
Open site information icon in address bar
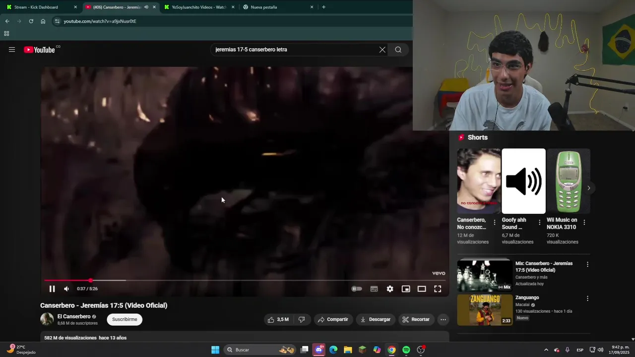tap(57, 21)
